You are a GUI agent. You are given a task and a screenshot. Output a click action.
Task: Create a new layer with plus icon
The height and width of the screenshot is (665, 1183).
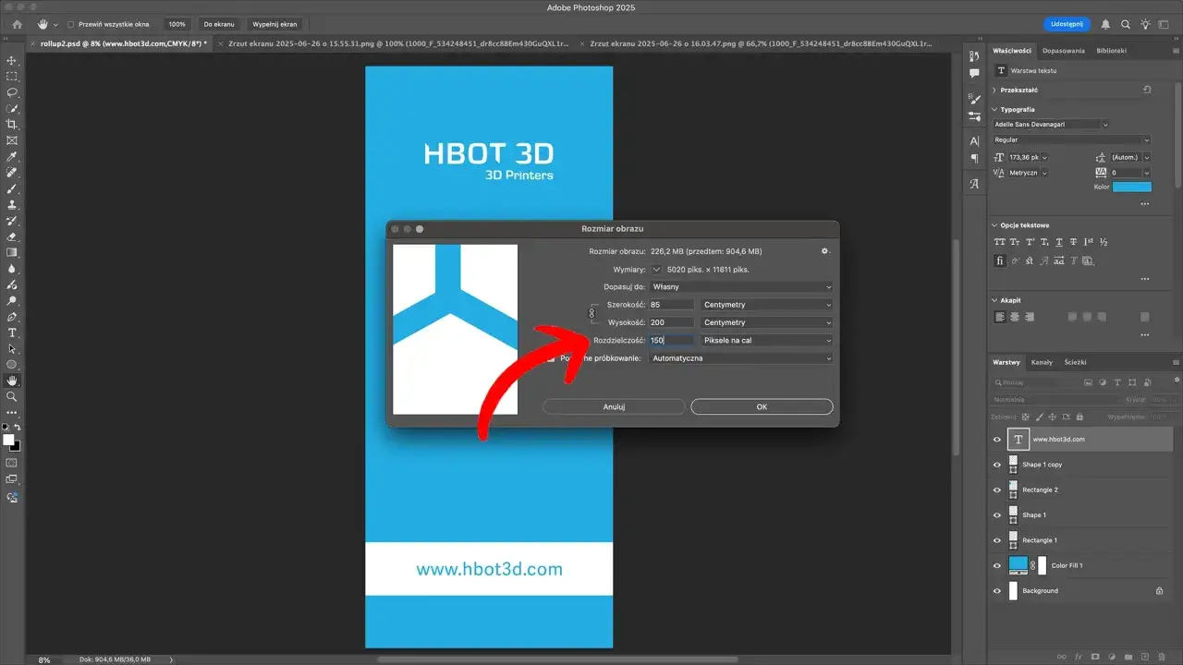click(1144, 655)
